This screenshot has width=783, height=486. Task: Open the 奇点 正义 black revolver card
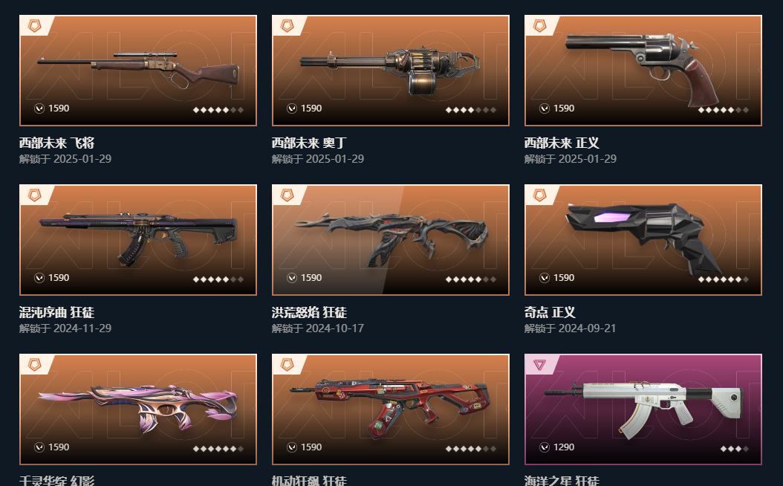point(643,240)
